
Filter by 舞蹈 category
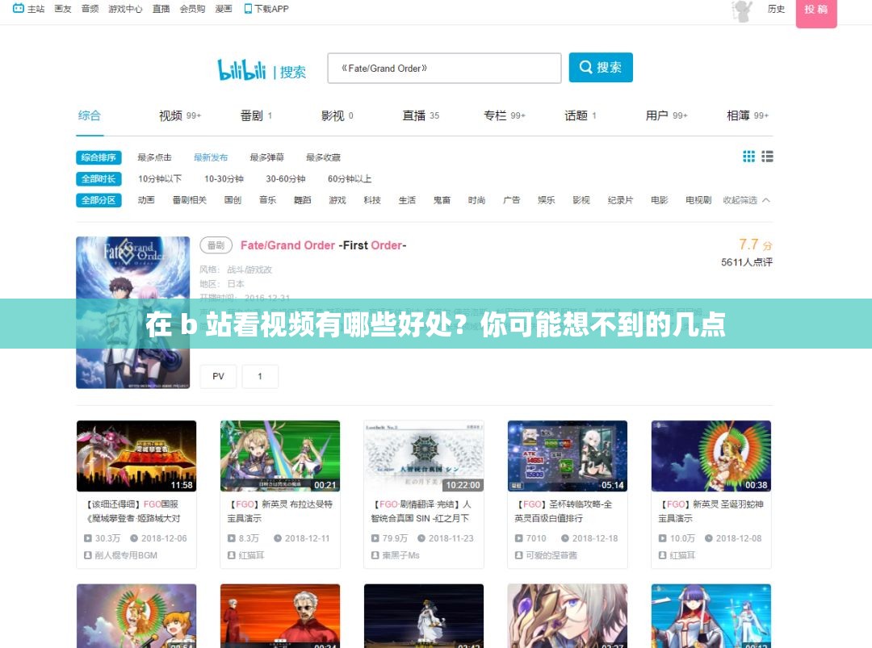[303, 200]
